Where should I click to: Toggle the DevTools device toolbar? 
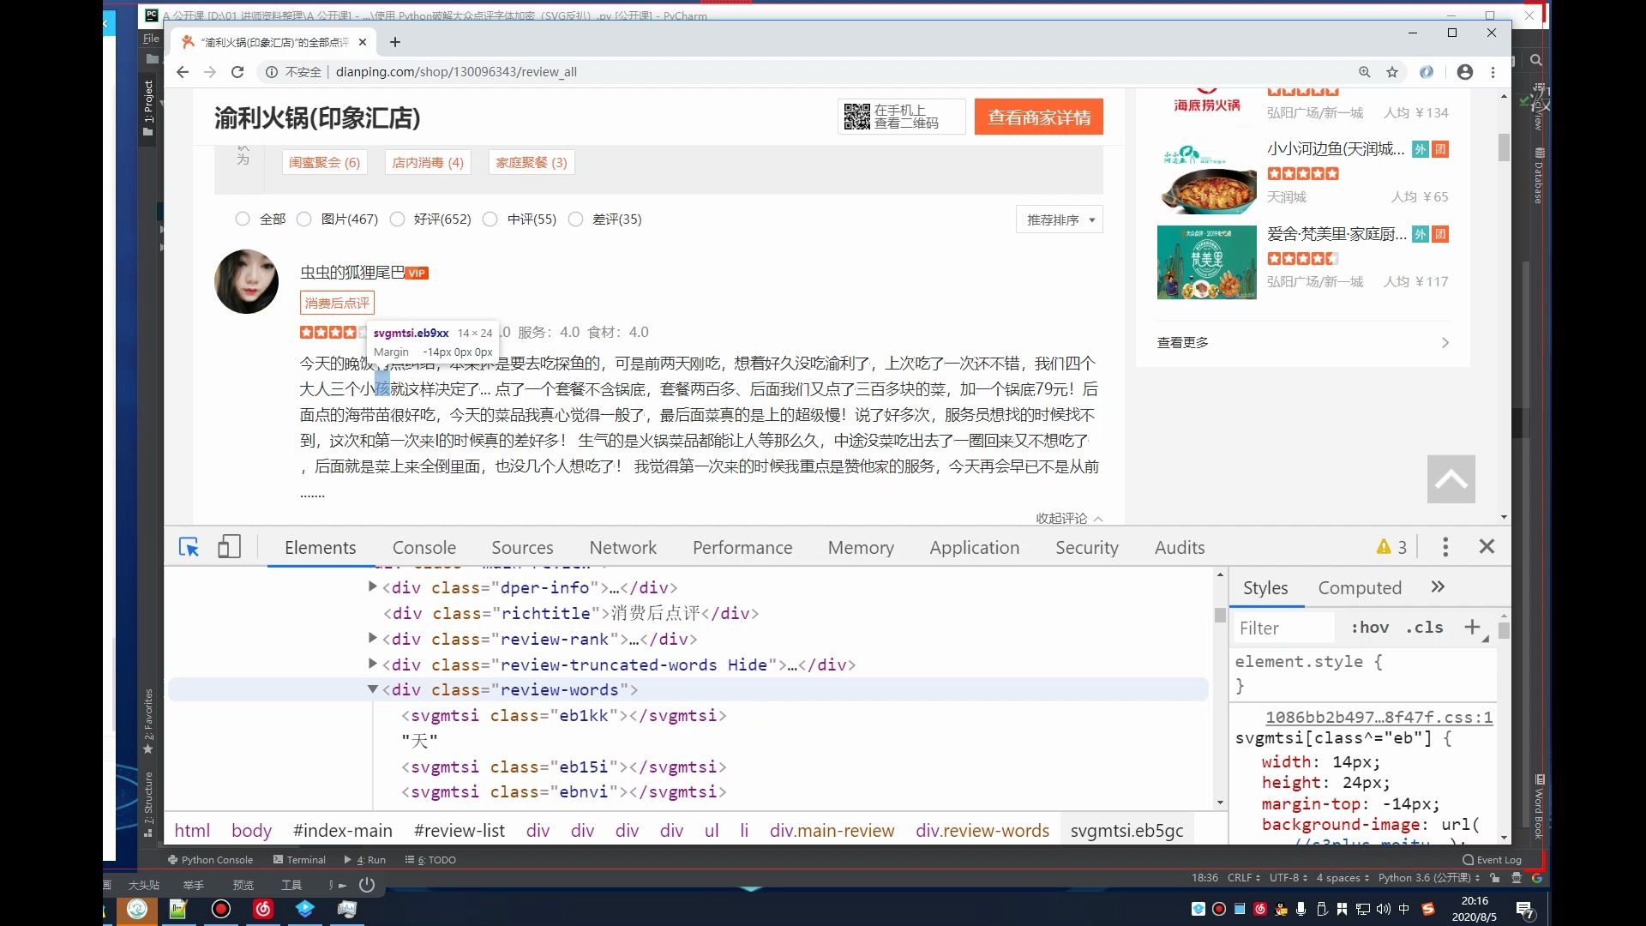(x=229, y=547)
